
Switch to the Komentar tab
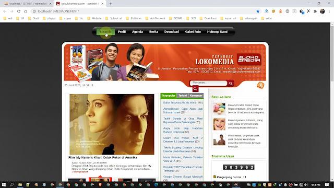196,96
